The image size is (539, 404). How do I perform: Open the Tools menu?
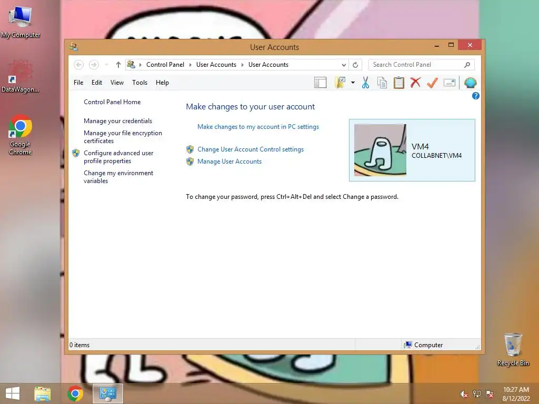click(x=139, y=83)
